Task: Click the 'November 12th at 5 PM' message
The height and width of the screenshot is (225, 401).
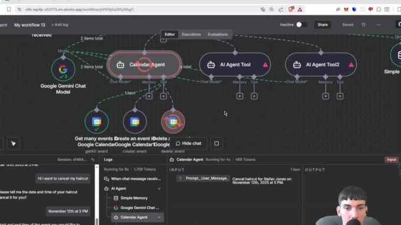Action: coord(68,211)
